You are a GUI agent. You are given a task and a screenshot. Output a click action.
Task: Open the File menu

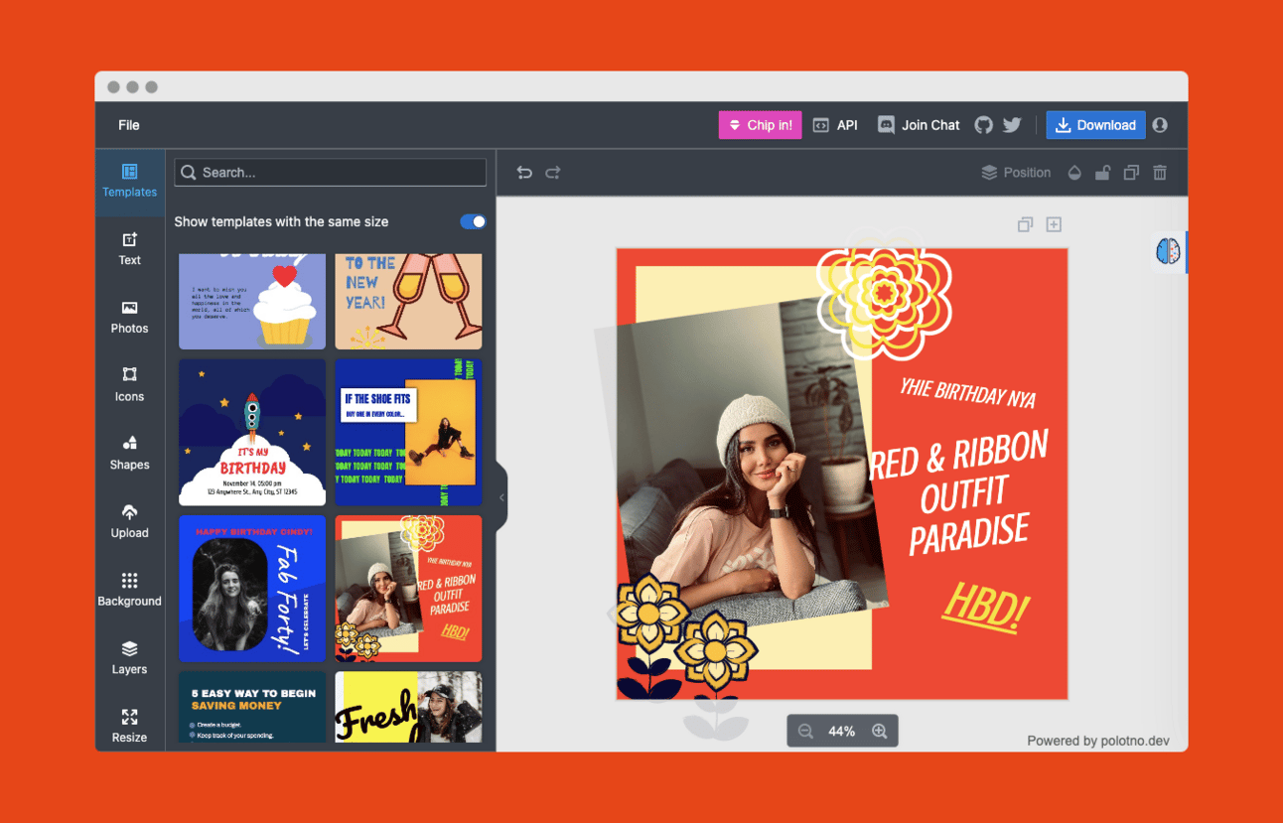coord(129,125)
